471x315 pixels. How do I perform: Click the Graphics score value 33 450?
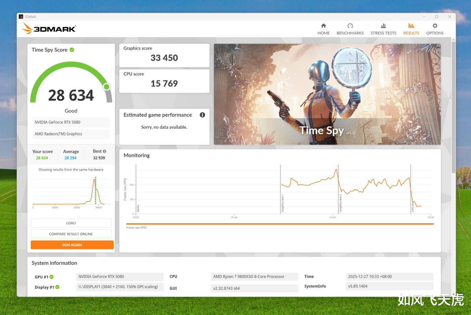164,58
